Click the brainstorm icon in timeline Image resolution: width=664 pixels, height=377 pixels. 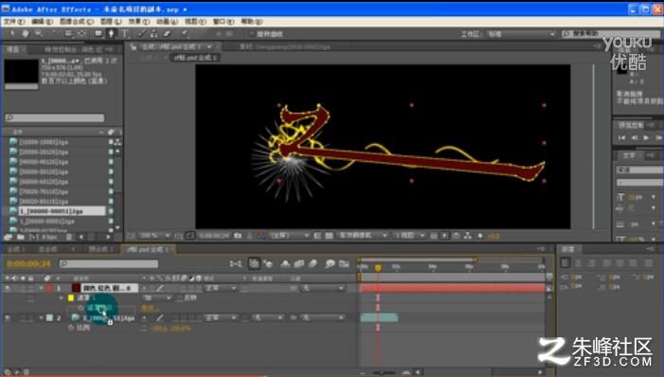tap(330, 264)
